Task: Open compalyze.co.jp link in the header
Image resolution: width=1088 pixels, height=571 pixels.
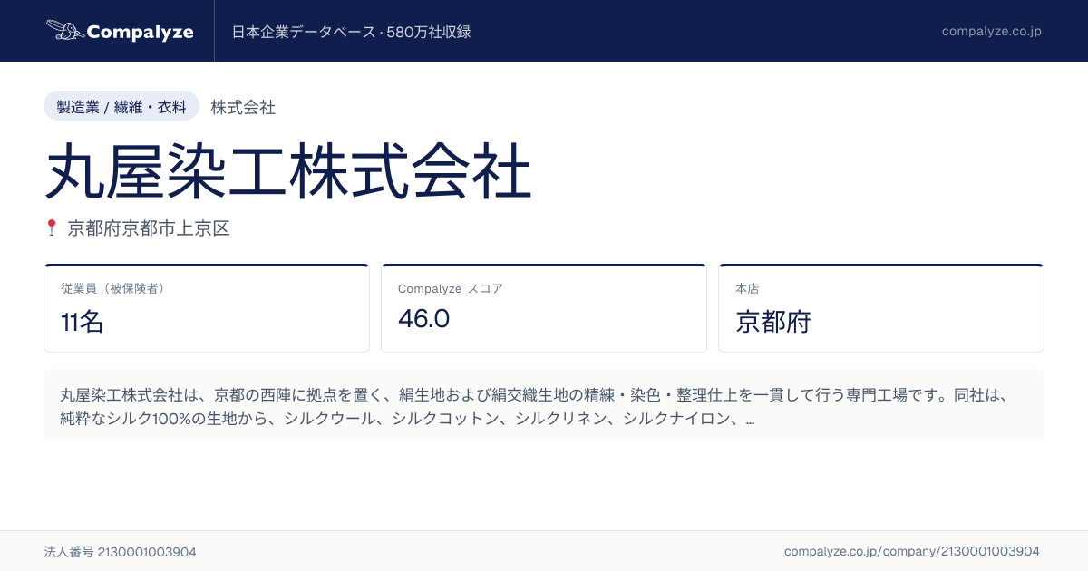Action: point(991,31)
